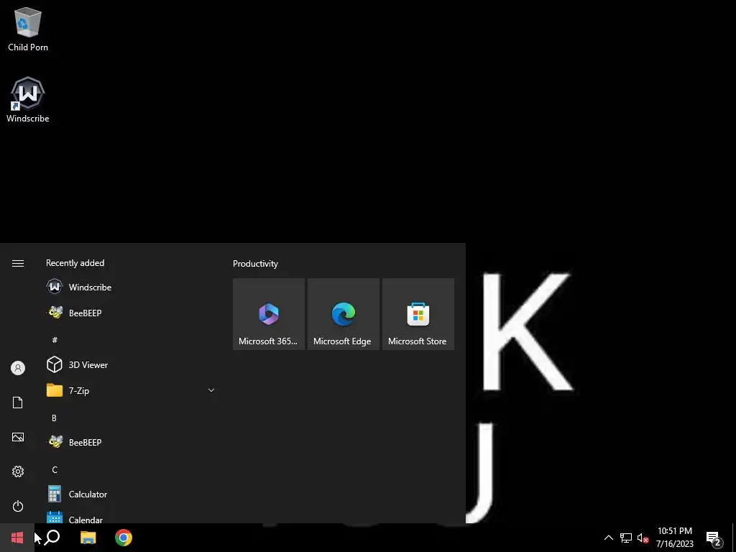Expand the Start menu hamburger navigation
Image resolution: width=736 pixels, height=552 pixels.
click(x=18, y=263)
